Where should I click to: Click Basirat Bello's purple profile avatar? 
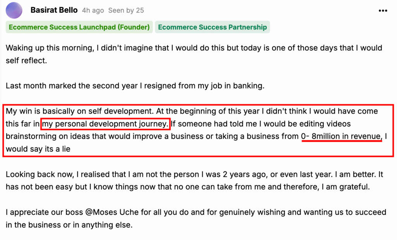click(x=14, y=10)
